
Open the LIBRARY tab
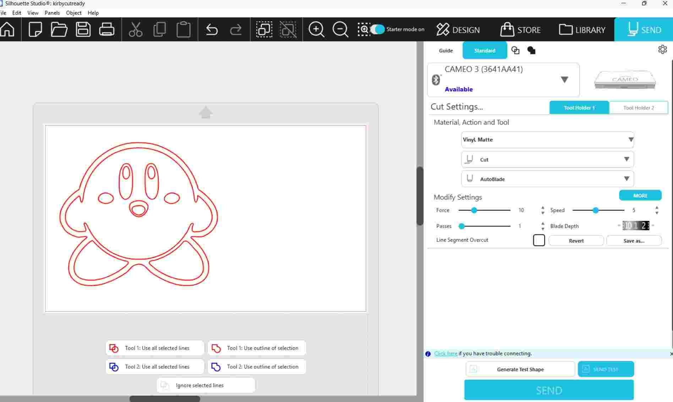click(582, 29)
